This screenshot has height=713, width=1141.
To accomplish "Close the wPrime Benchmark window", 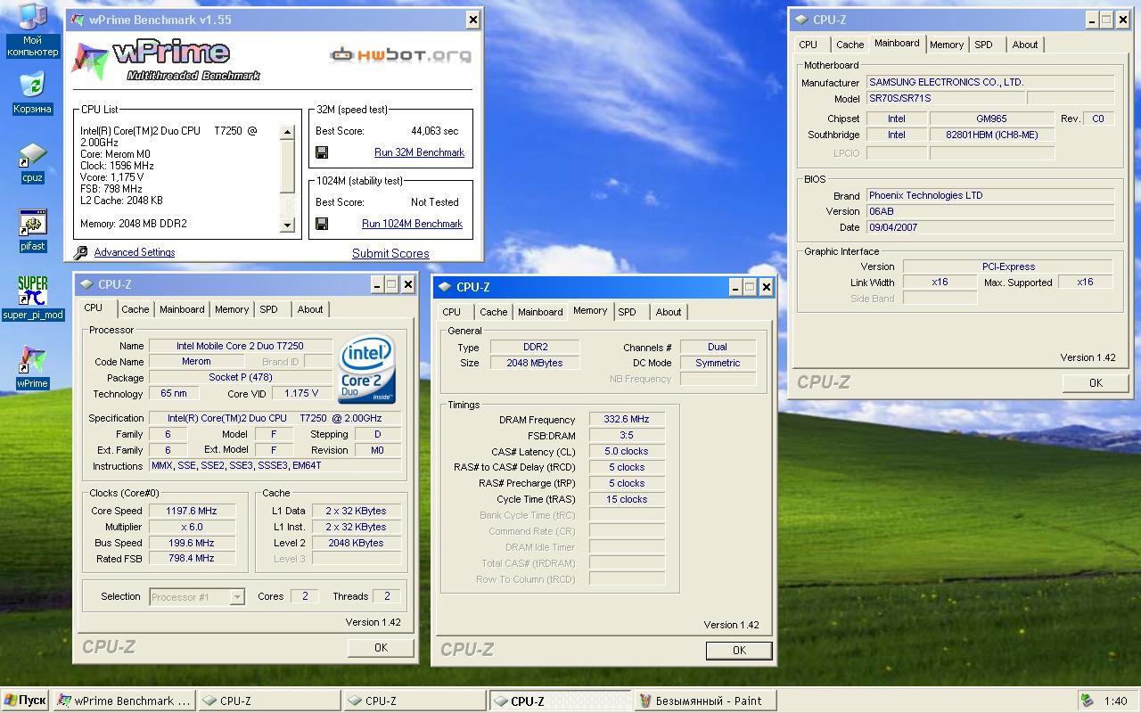I will (472, 20).
